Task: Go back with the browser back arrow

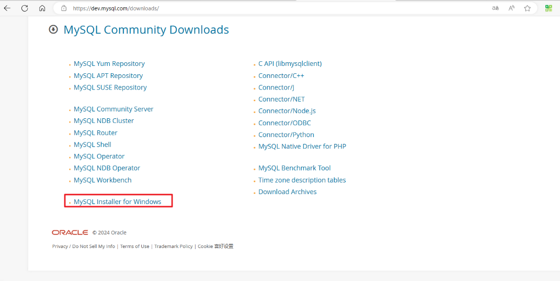Action: point(7,8)
